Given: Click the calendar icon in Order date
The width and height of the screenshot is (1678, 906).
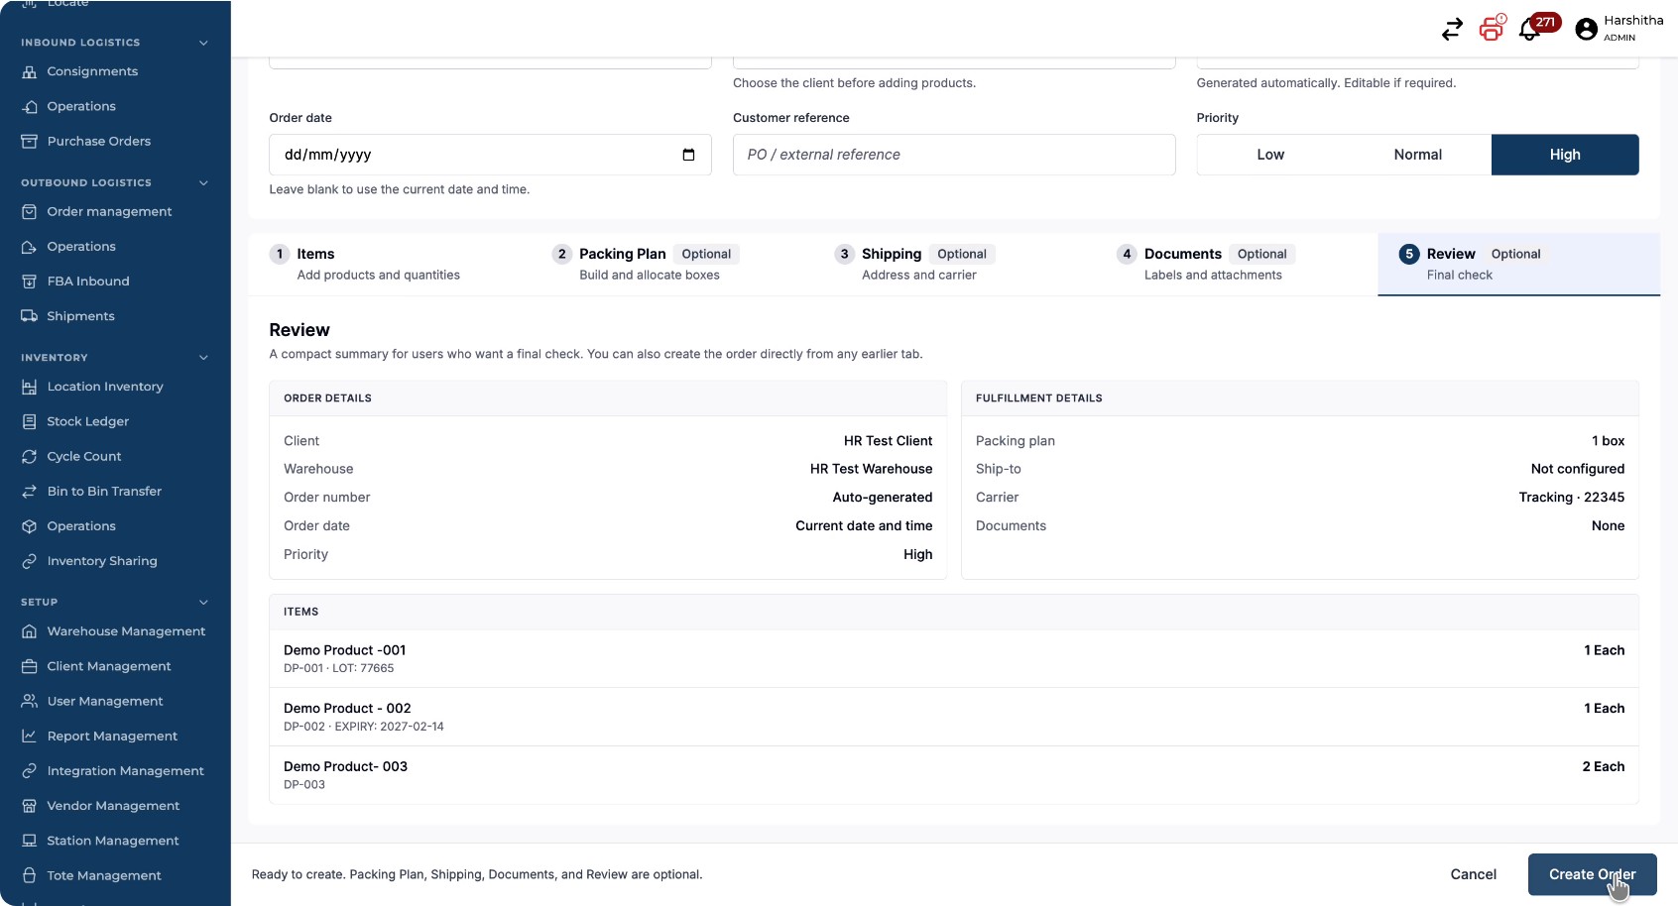Looking at the screenshot, I should pyautogui.click(x=688, y=155).
